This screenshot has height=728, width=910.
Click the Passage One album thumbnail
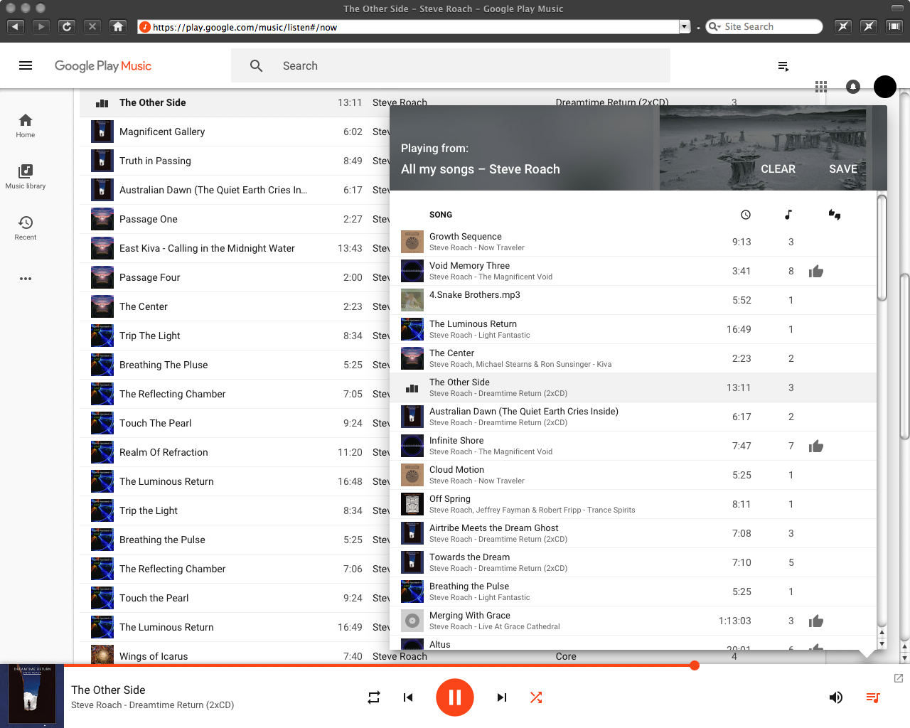click(x=102, y=219)
